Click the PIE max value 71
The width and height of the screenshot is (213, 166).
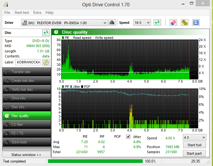pyautogui.click(x=86, y=147)
